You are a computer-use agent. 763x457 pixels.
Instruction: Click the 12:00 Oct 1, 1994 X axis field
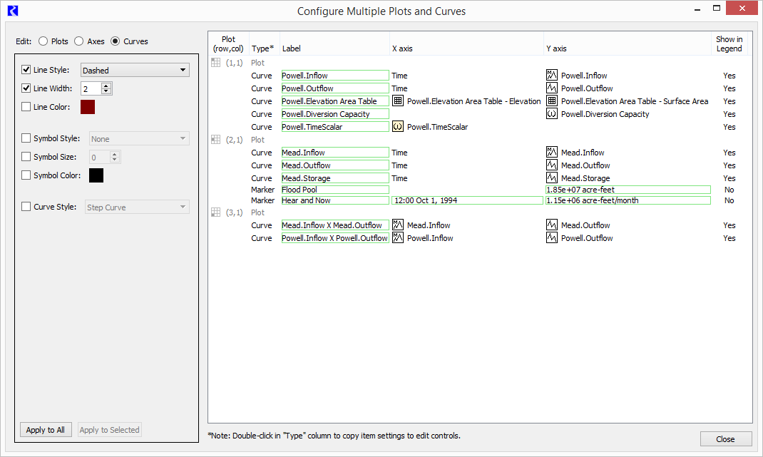[x=467, y=200]
